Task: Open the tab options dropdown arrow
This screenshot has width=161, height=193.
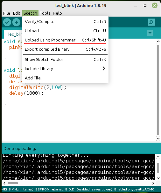Action: point(150,33)
